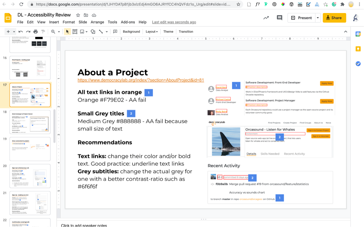This screenshot has height=227, width=364.
Task: Open the activity dashboard trend icon
Action: [x=266, y=18]
